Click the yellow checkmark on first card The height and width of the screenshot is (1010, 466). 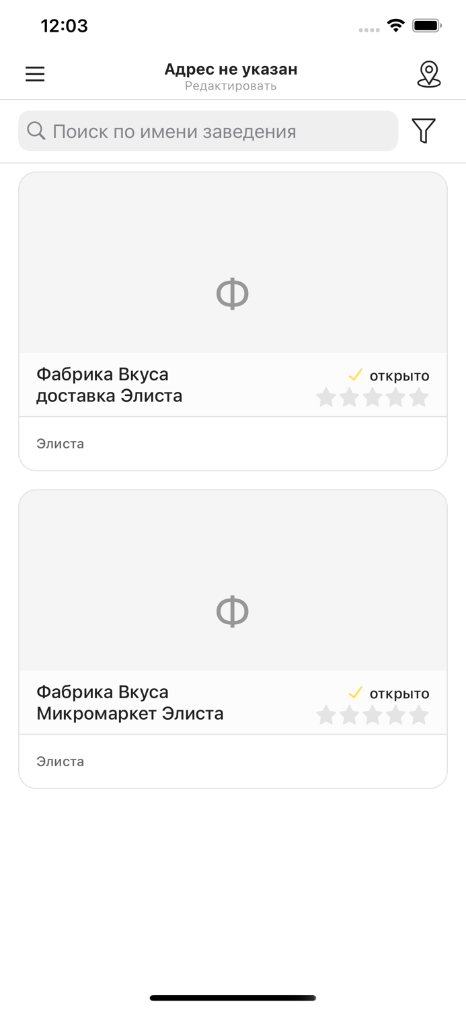pos(355,375)
